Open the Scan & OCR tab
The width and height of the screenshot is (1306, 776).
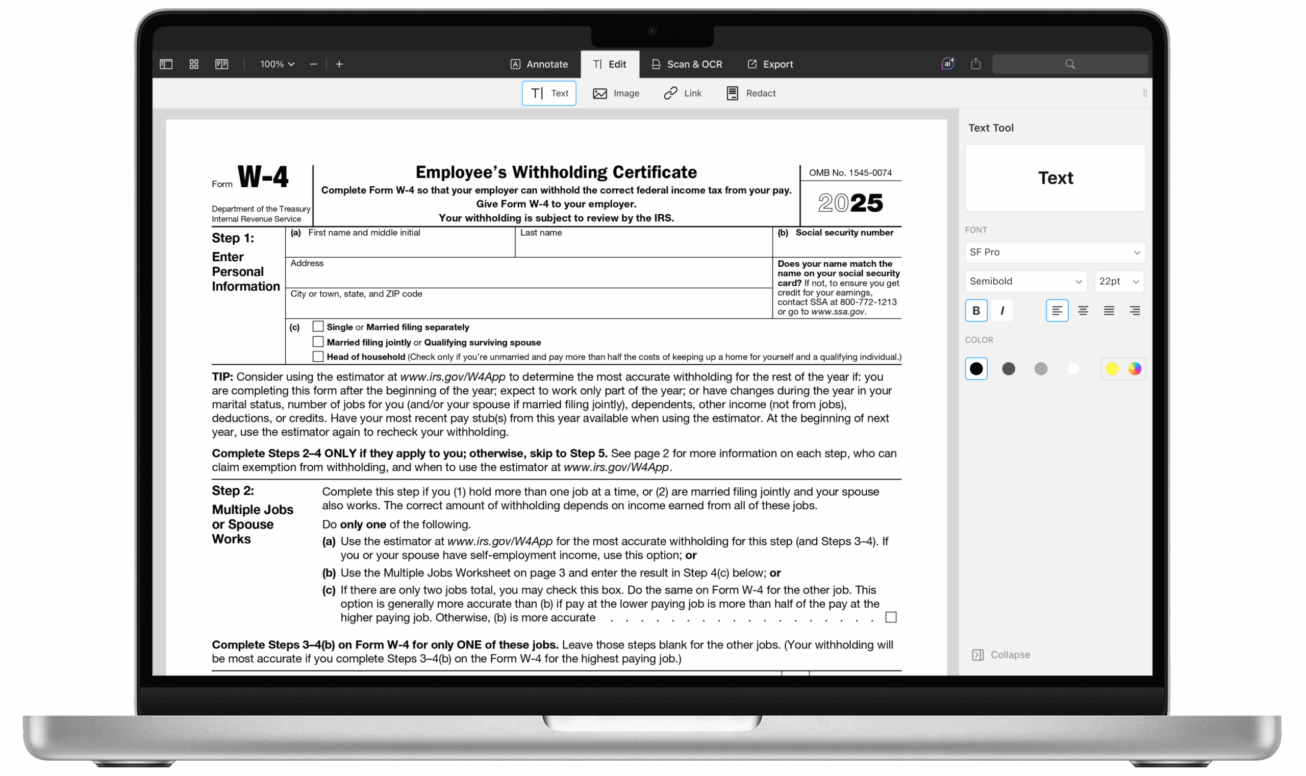pos(687,64)
